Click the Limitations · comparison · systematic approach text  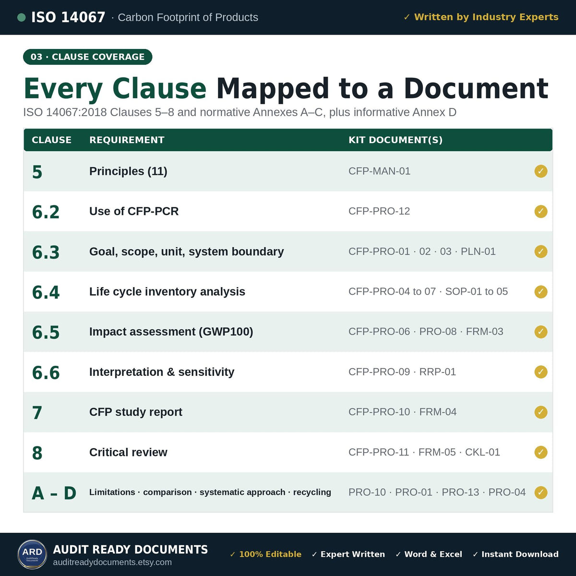tap(210, 492)
